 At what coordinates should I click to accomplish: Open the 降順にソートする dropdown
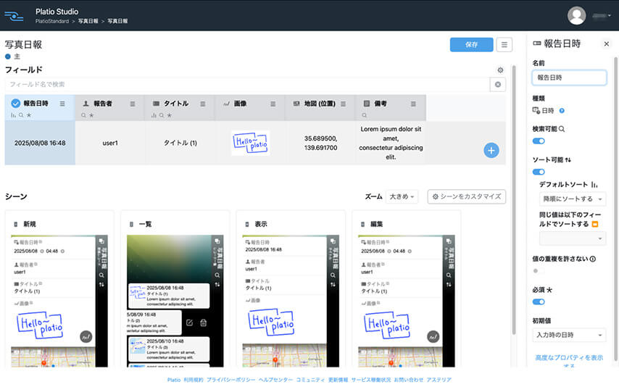[x=572, y=199]
